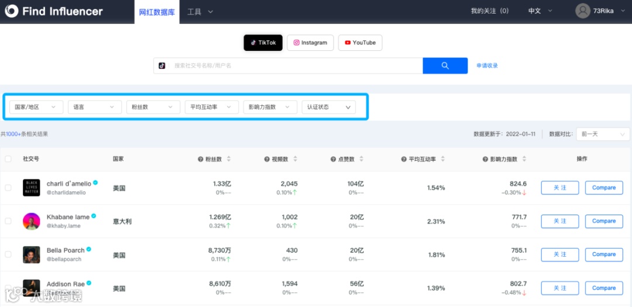Image resolution: width=632 pixels, height=307 pixels.
Task: Open the 国家/地区 filter dropdown
Action: [x=36, y=107]
